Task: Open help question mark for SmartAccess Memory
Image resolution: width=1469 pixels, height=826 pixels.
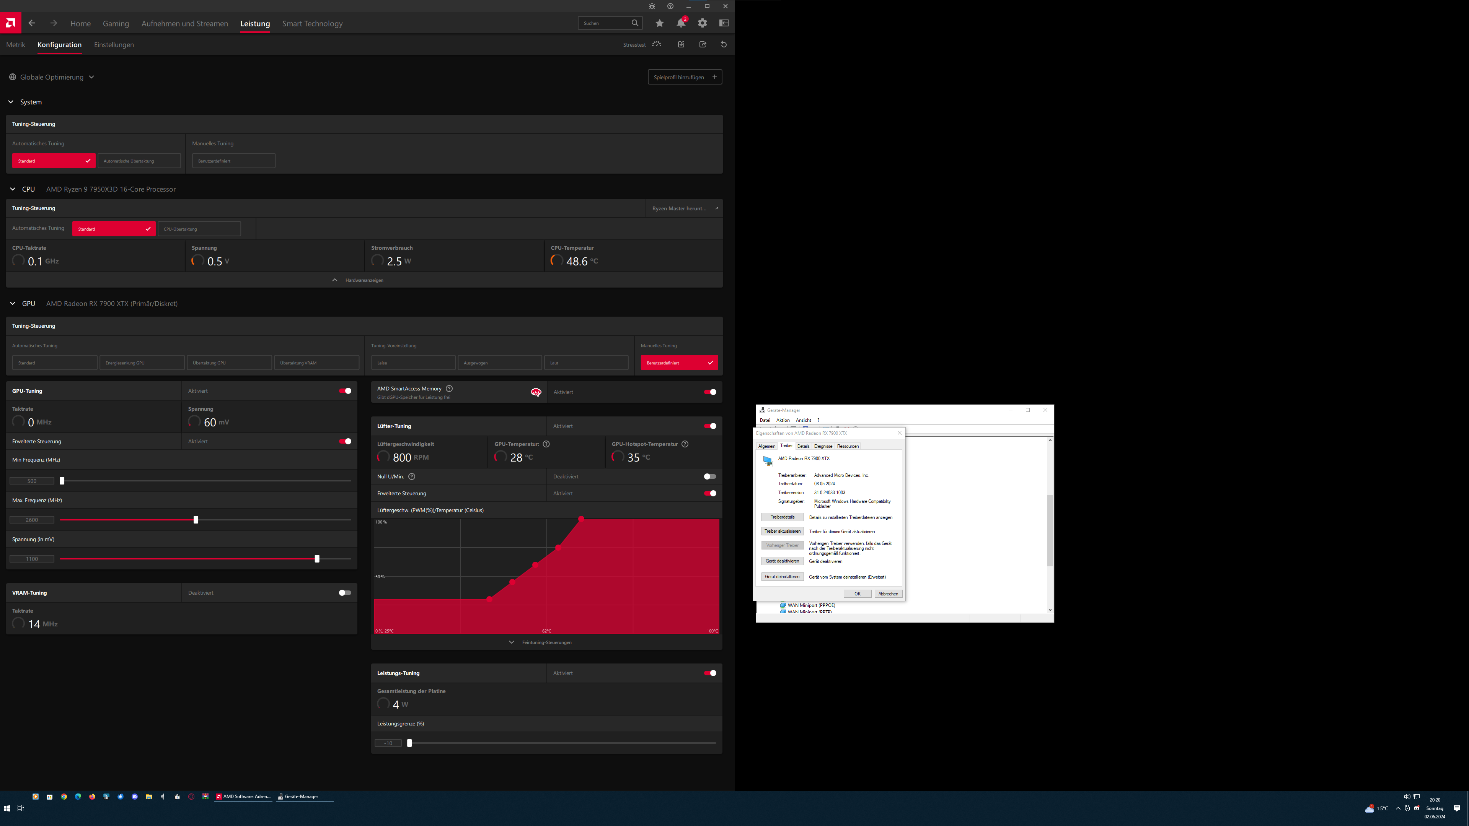Action: (449, 389)
